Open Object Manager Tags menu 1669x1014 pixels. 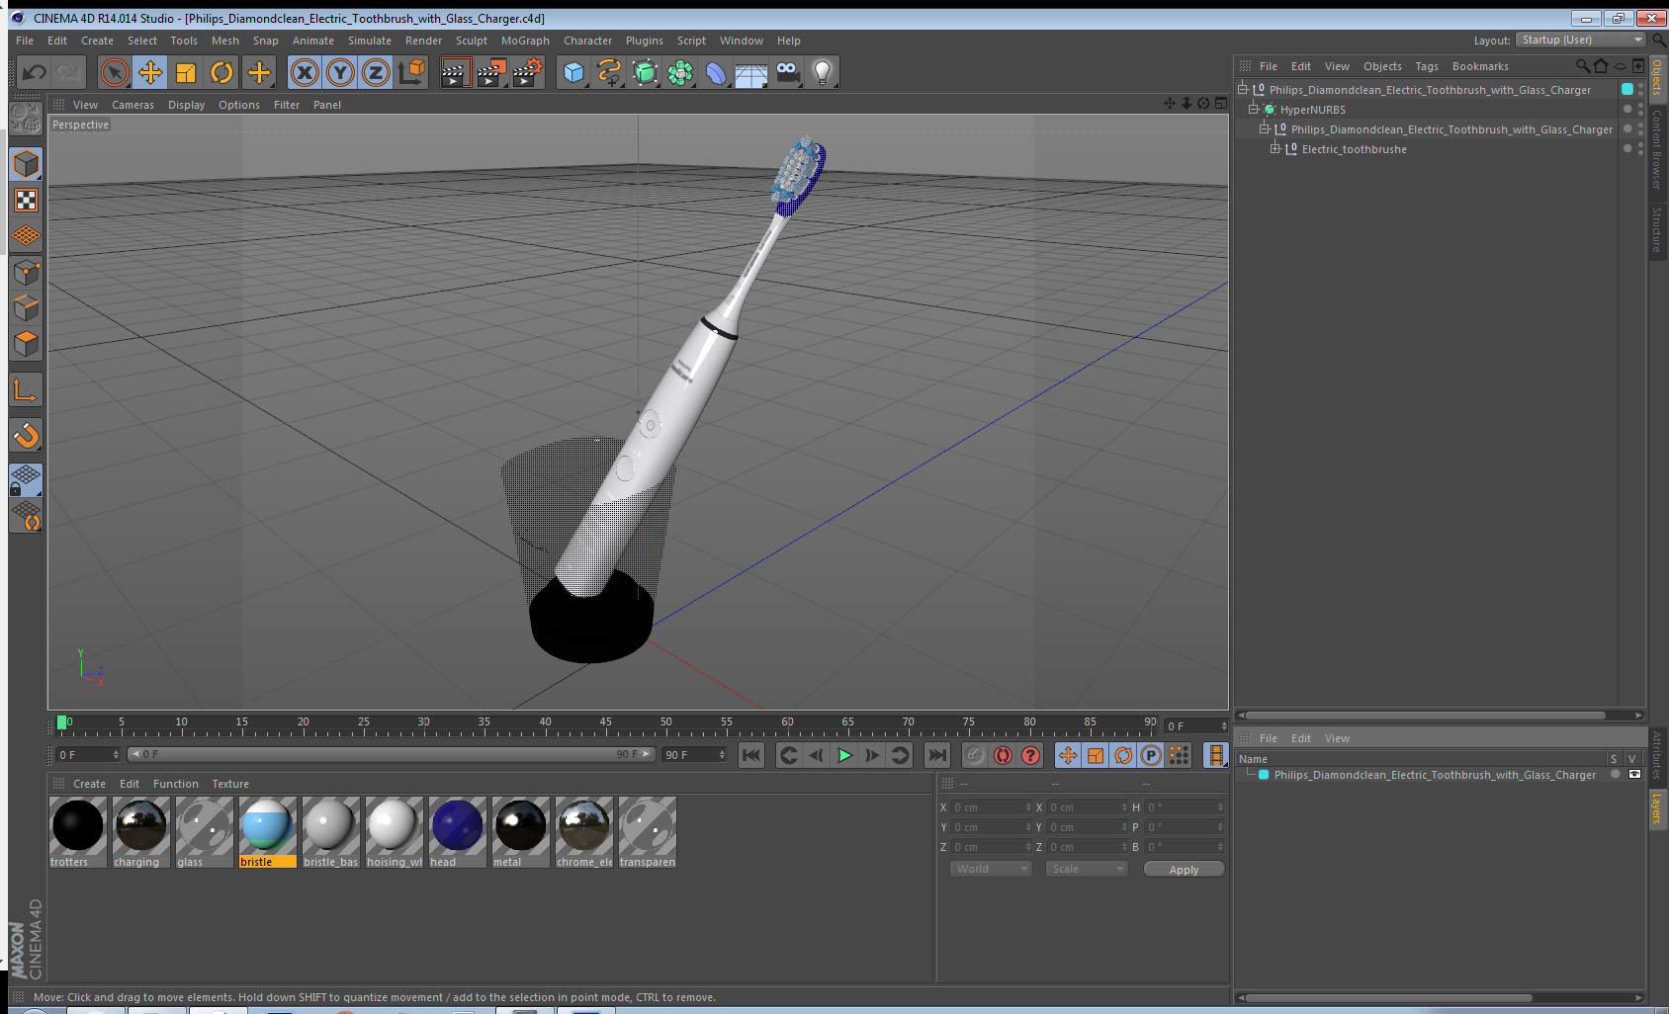coord(1427,66)
